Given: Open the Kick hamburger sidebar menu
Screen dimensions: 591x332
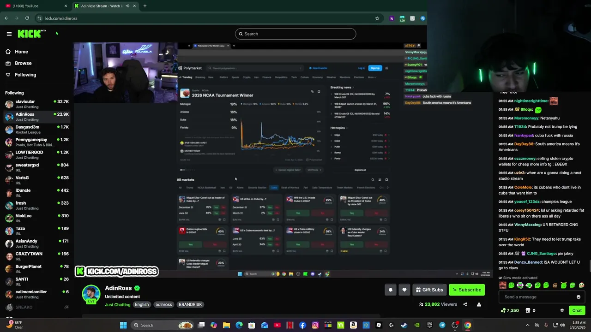Looking at the screenshot, I should (9, 34).
